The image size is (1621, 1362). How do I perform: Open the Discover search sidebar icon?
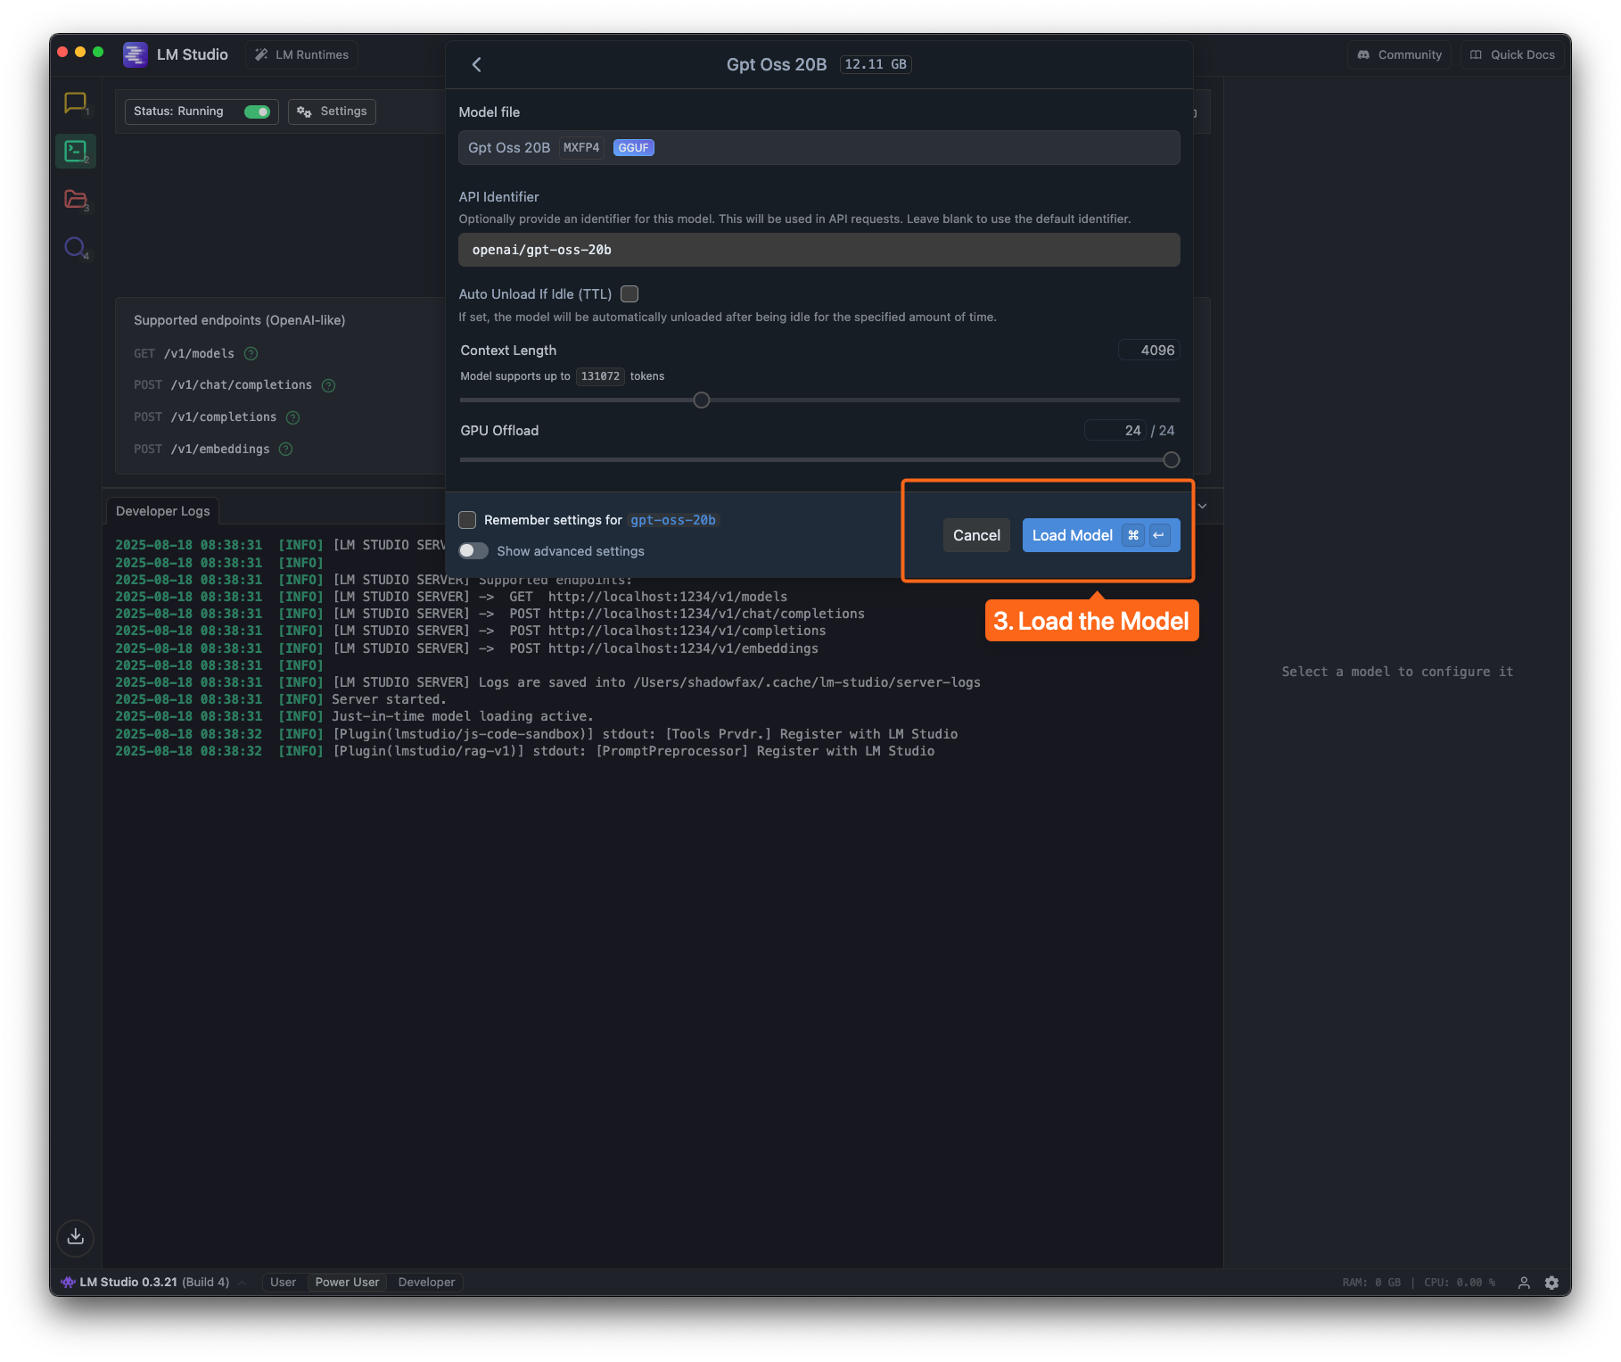point(76,247)
